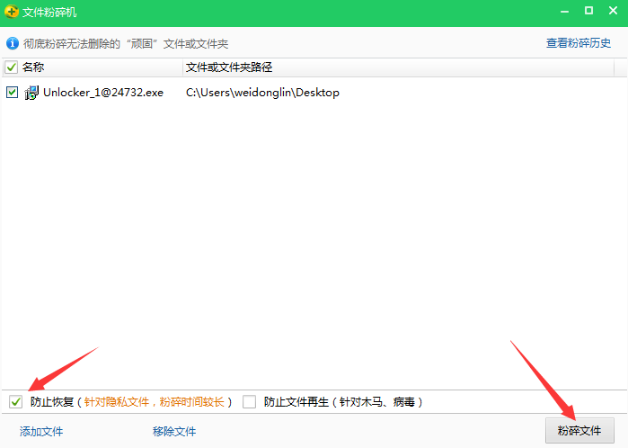Click the 添加文件 link

click(x=41, y=431)
